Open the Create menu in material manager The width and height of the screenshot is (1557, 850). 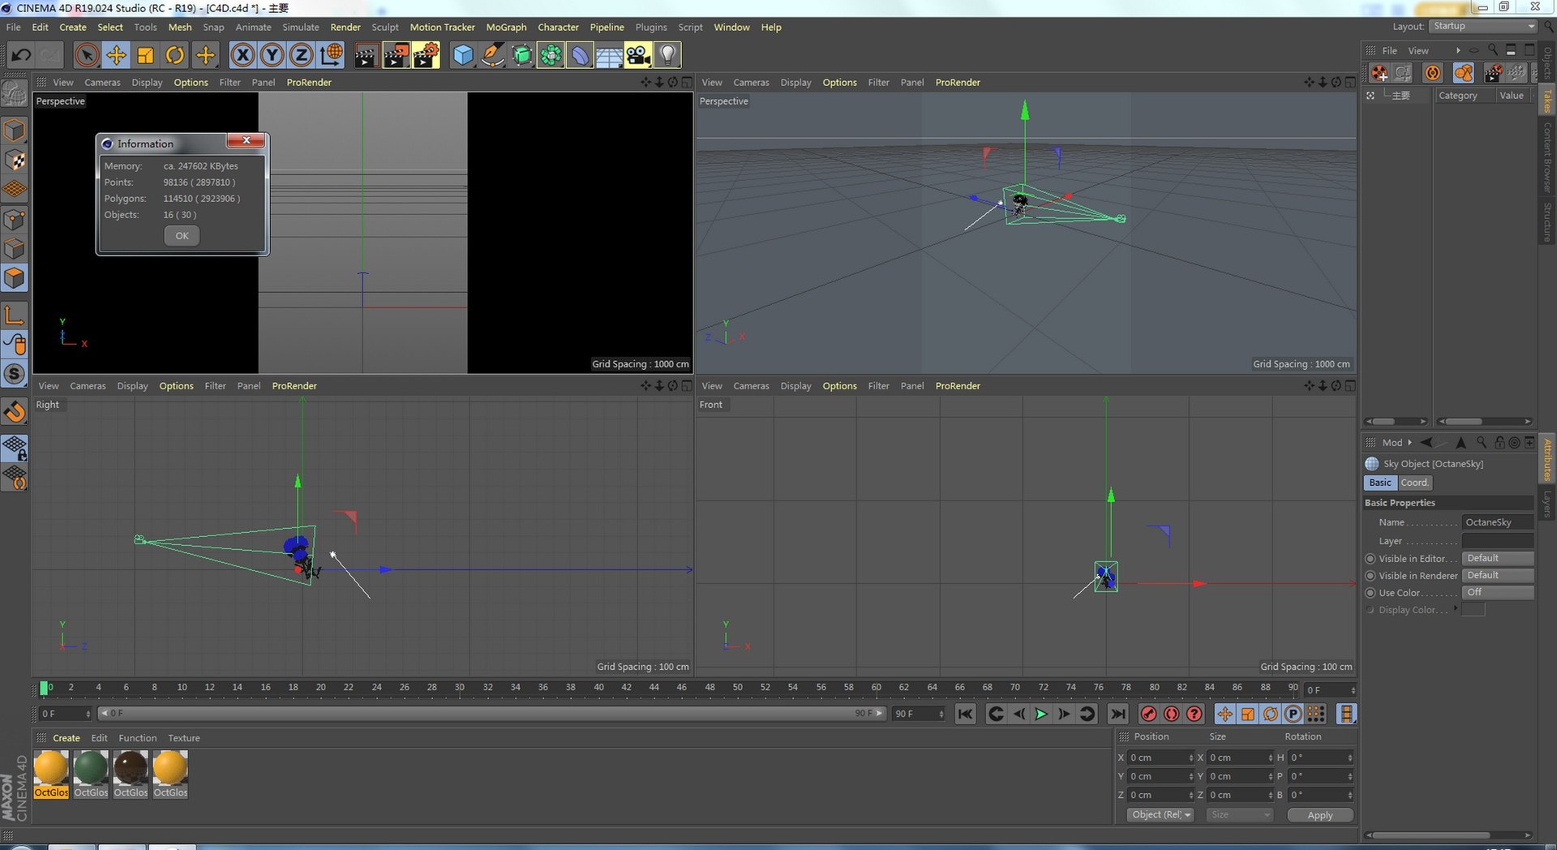pos(66,738)
